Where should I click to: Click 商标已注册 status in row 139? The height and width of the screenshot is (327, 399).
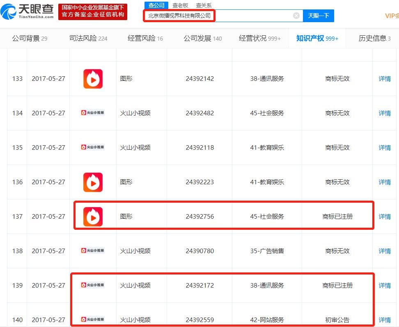coord(337,286)
